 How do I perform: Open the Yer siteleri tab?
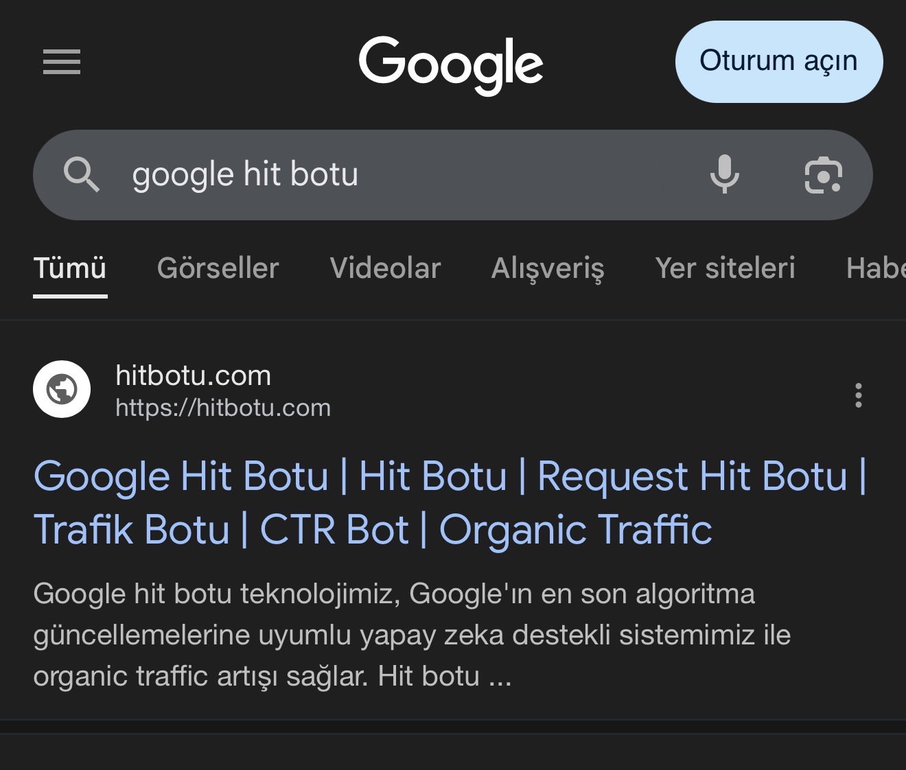725,268
